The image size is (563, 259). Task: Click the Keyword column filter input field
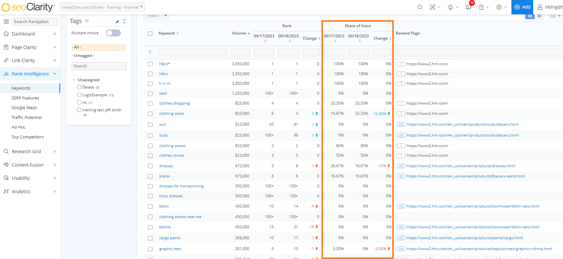193,52
